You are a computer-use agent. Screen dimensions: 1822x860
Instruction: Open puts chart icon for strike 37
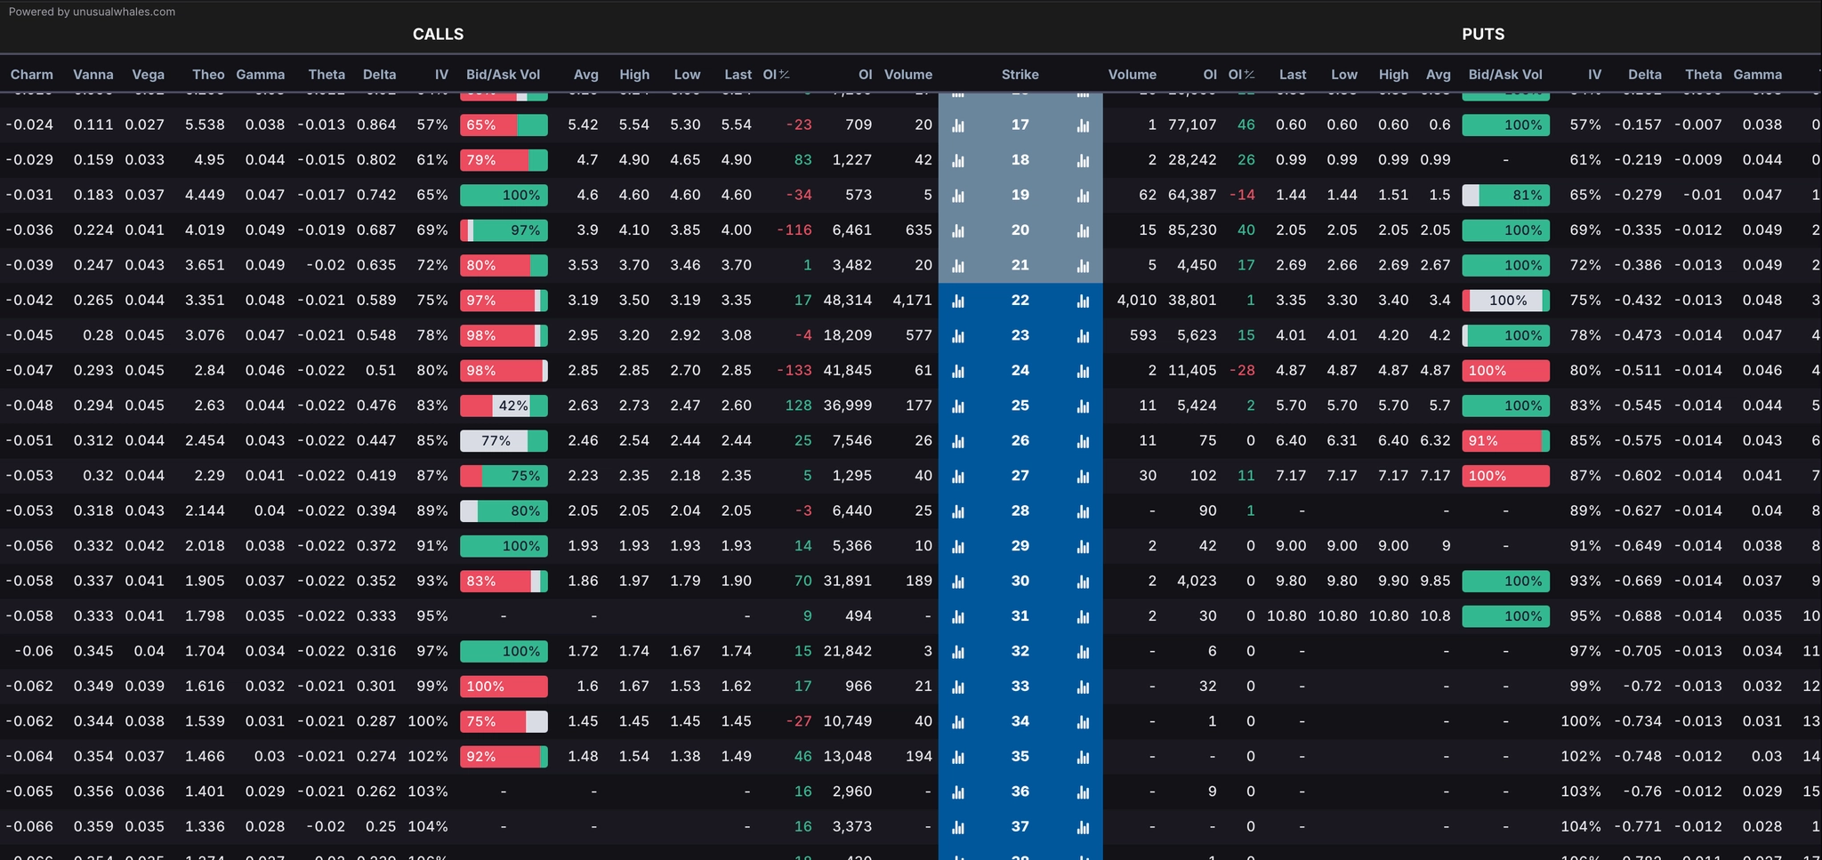1083,827
